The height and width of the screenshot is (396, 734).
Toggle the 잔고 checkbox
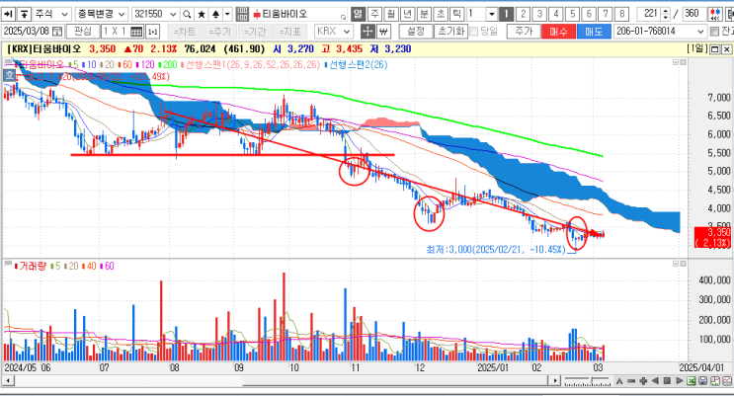coord(714,32)
